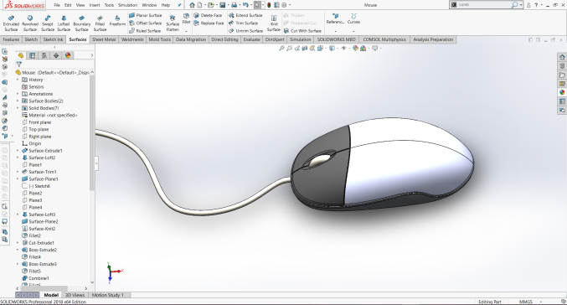Switch to the Motion Study 1 tab
Viewport: 567px width, 305px height.
[108, 295]
